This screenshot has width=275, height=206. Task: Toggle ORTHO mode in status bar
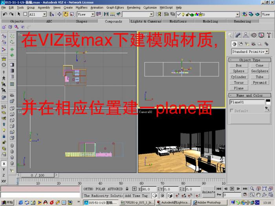tap(88, 189)
